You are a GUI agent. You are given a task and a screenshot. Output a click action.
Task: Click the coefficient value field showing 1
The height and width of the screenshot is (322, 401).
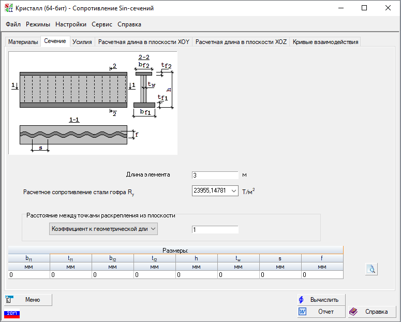click(214, 230)
